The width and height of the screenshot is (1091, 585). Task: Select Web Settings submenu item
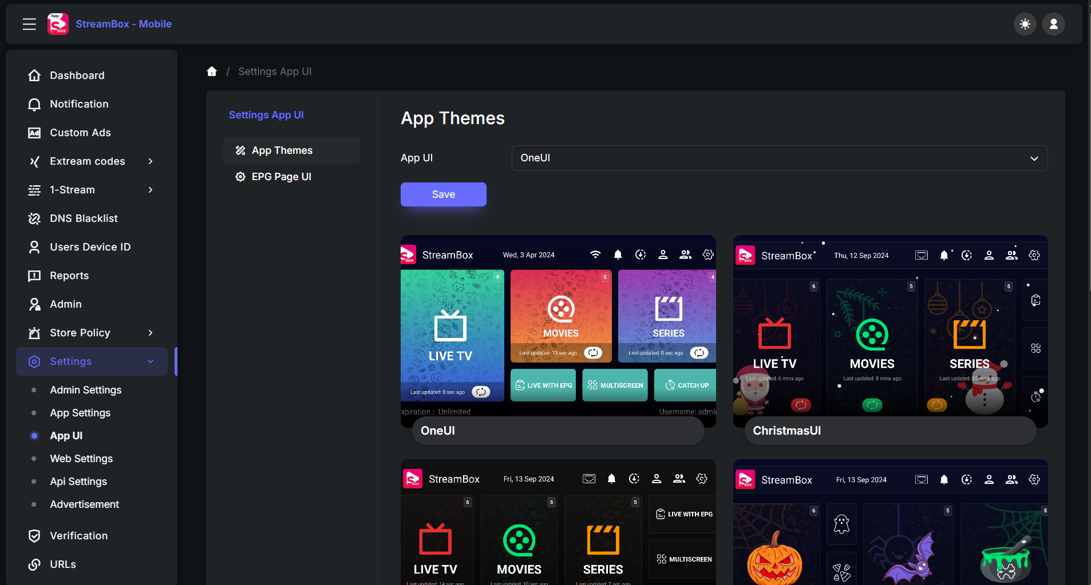tap(81, 459)
